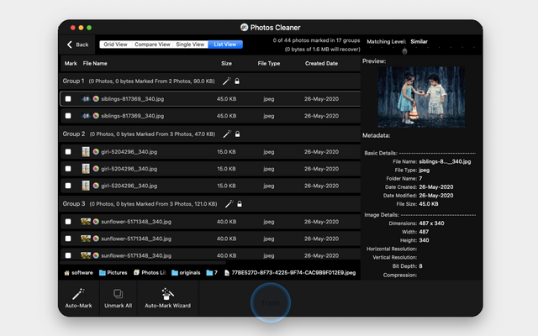
Task: Adjust the Matching Level slider knob
Action: coord(404,51)
